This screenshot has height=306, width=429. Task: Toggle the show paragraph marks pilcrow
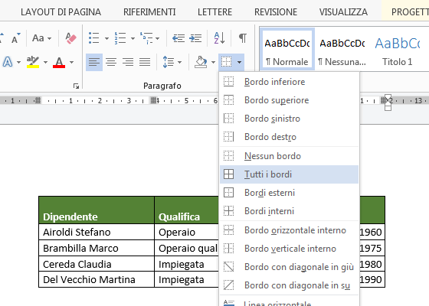[x=243, y=37]
